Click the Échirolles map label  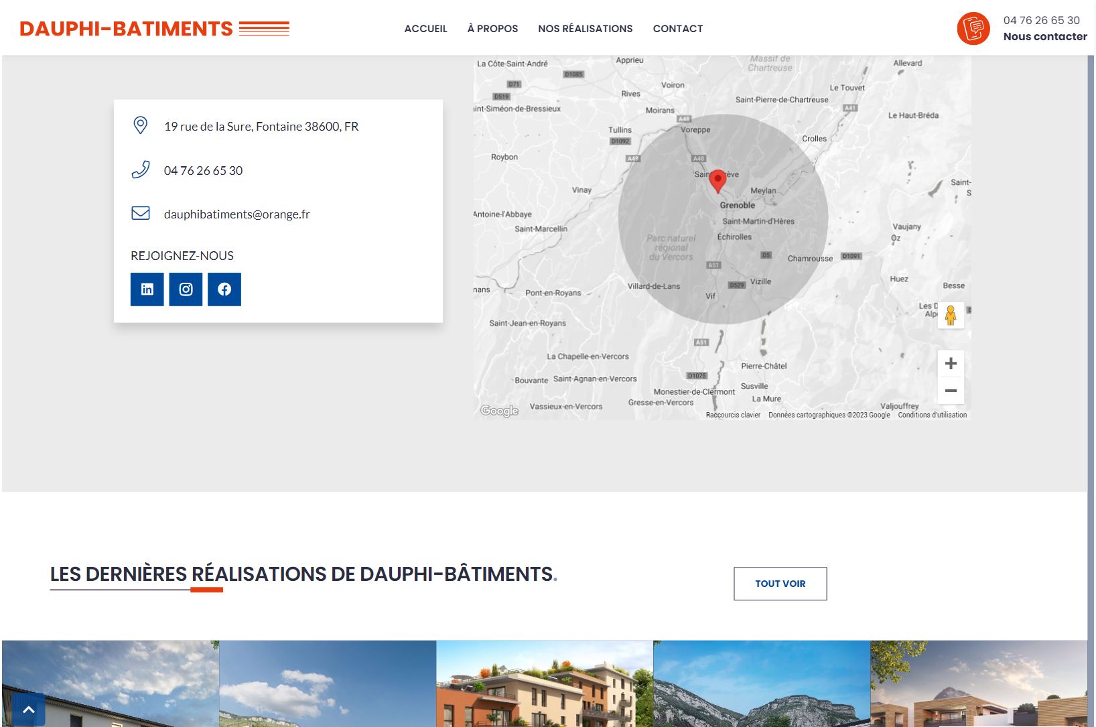click(x=734, y=237)
